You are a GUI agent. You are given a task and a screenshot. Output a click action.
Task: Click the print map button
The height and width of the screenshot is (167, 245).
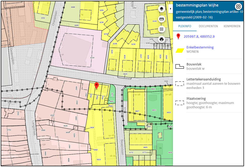click(161, 39)
